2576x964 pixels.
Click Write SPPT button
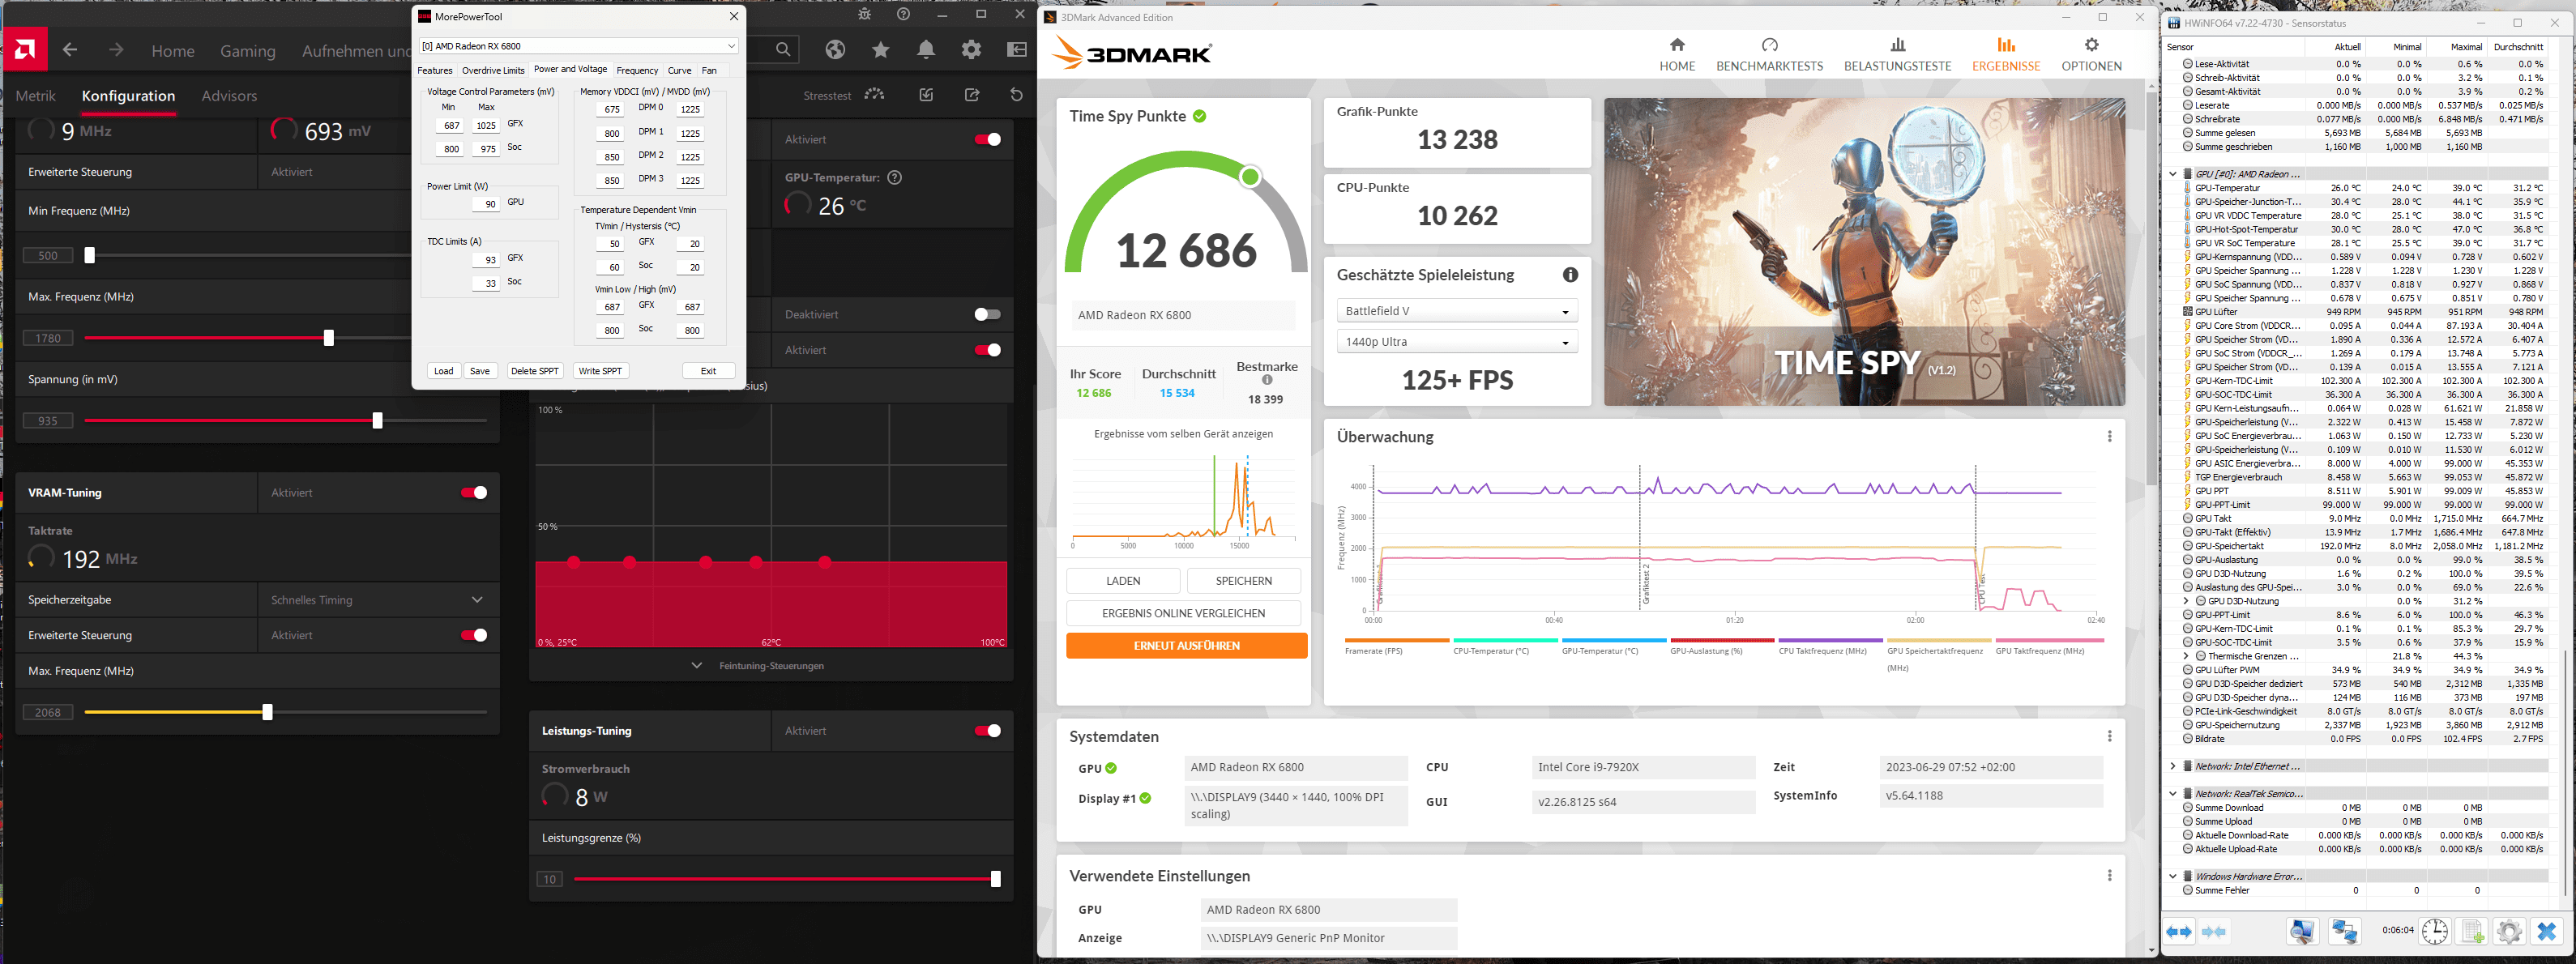601,371
